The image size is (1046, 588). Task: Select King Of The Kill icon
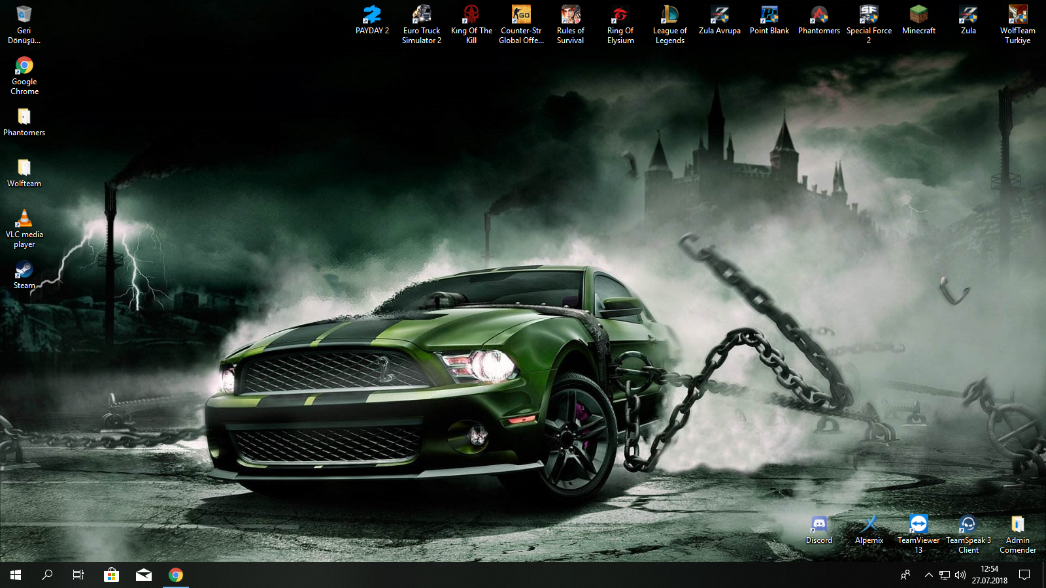click(471, 24)
